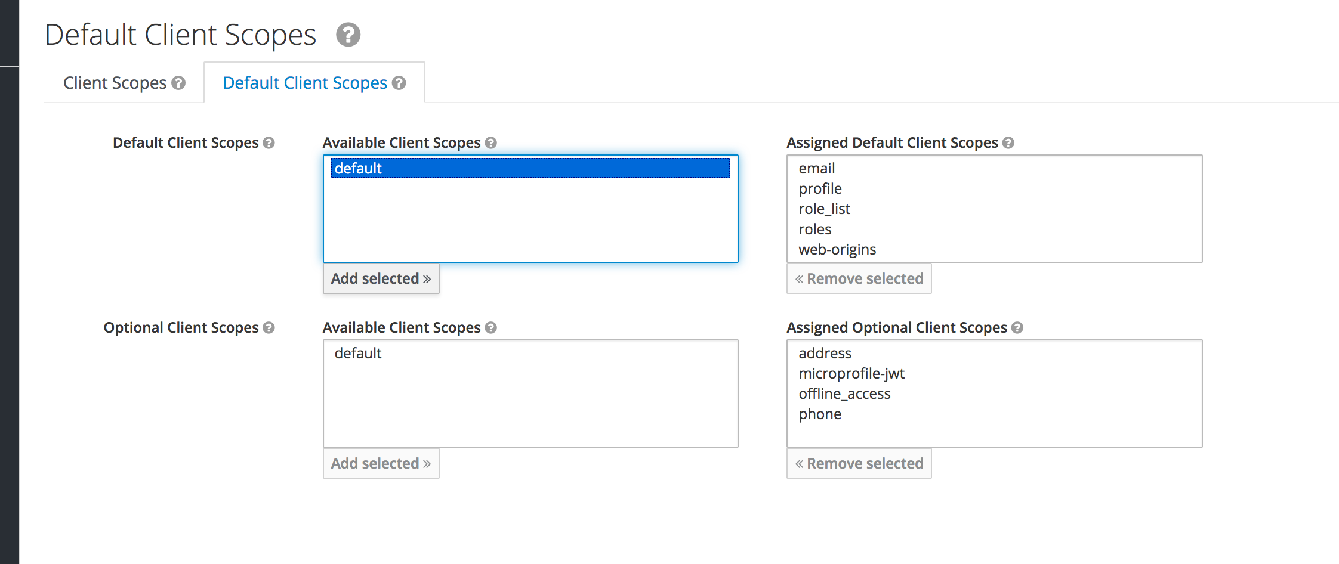Select the Default Client Scopes tab

click(x=305, y=82)
